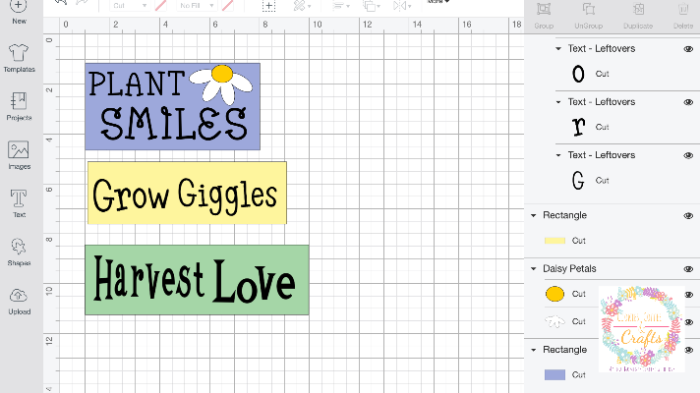Image resolution: width=700 pixels, height=393 pixels.
Task: Select the Harvest Love text on canvas
Action: [x=195, y=280]
